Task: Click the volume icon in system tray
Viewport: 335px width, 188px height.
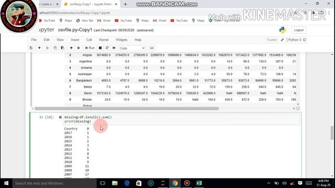Action: tap(284, 183)
